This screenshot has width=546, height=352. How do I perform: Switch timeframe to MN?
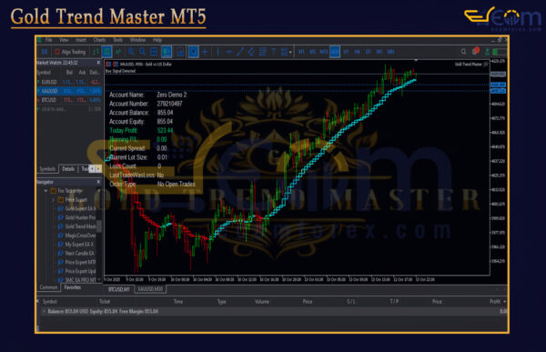[x=390, y=52]
